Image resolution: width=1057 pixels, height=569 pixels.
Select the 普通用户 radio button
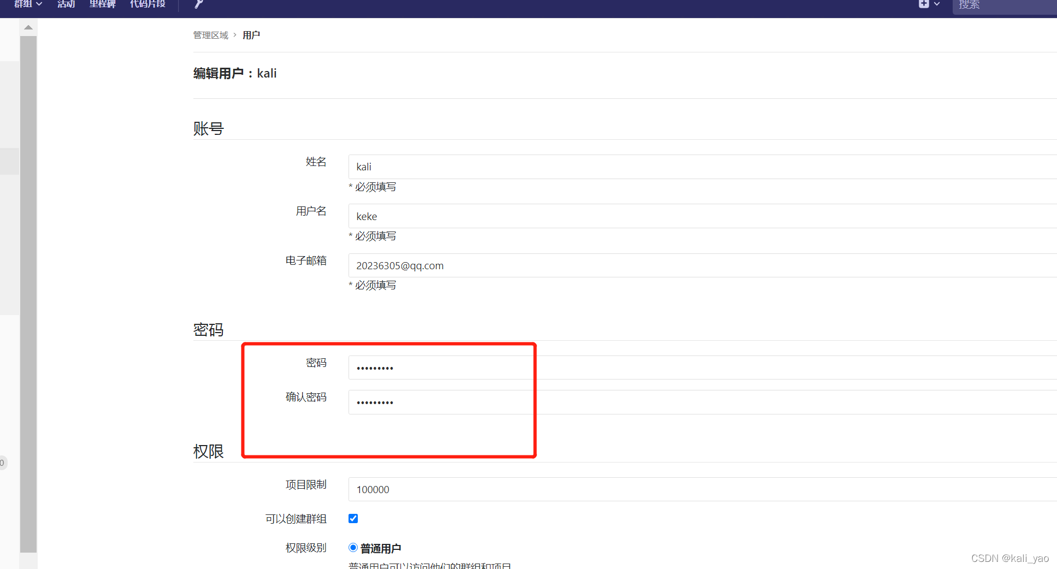click(x=353, y=548)
